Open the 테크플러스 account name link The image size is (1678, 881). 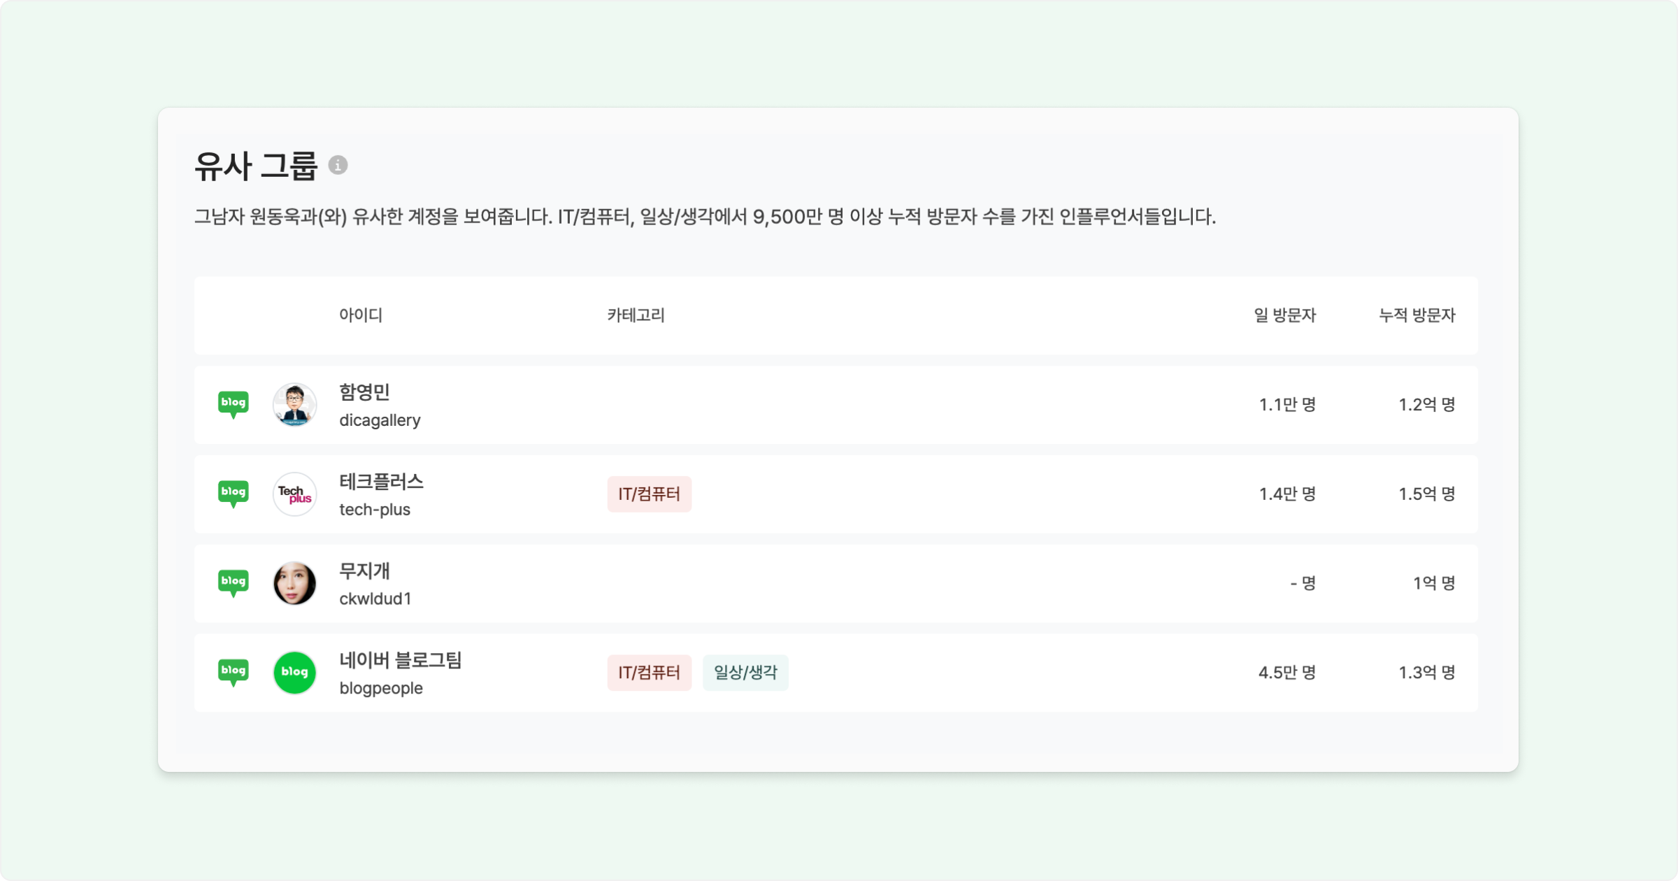[x=381, y=482]
